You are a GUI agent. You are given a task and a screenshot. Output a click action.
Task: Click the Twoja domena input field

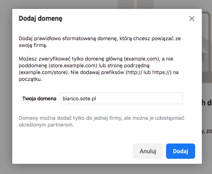[x=121, y=98]
